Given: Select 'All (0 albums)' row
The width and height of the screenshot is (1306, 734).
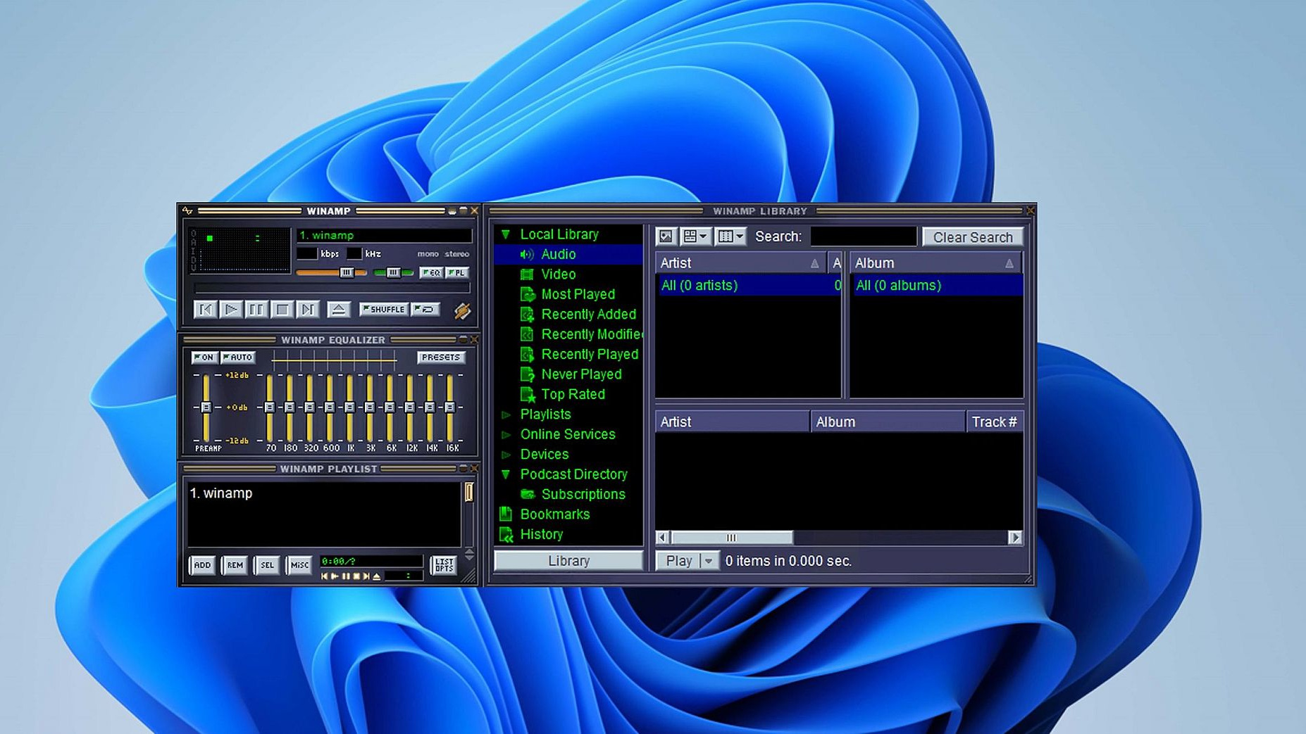Looking at the screenshot, I should pyautogui.click(x=937, y=286).
